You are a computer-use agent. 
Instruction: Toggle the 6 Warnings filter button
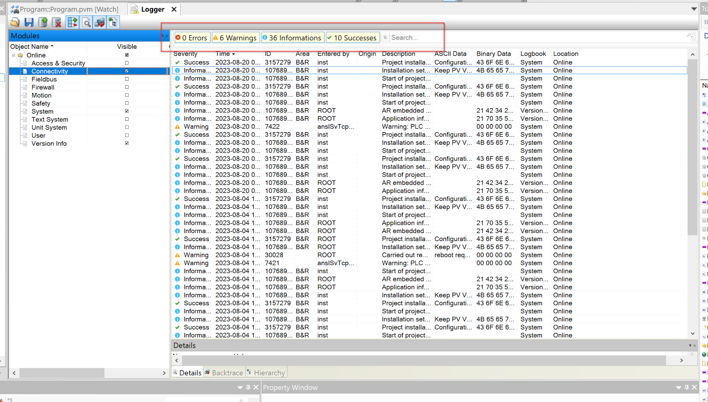(x=235, y=38)
